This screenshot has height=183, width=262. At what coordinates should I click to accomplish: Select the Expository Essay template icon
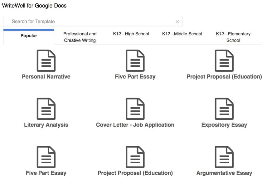(223, 108)
